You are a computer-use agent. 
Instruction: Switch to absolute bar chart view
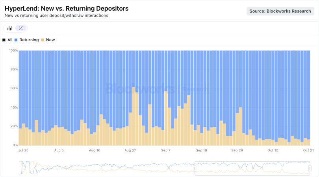click(10, 28)
